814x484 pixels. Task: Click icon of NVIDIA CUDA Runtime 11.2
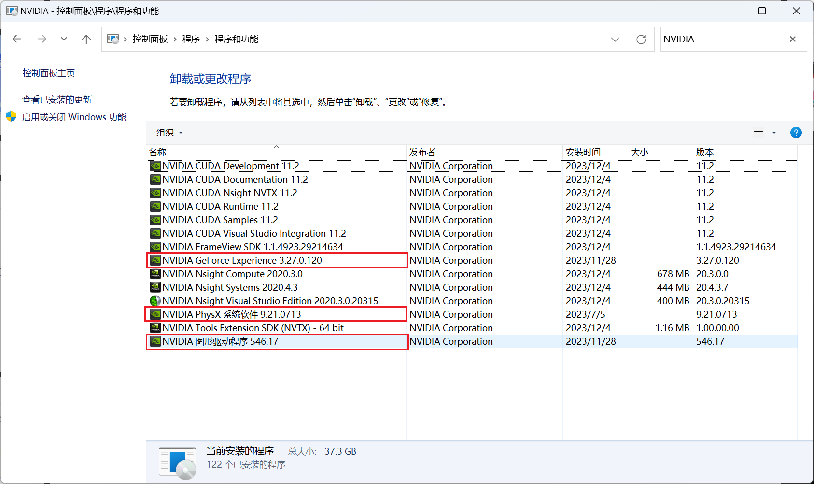point(155,207)
